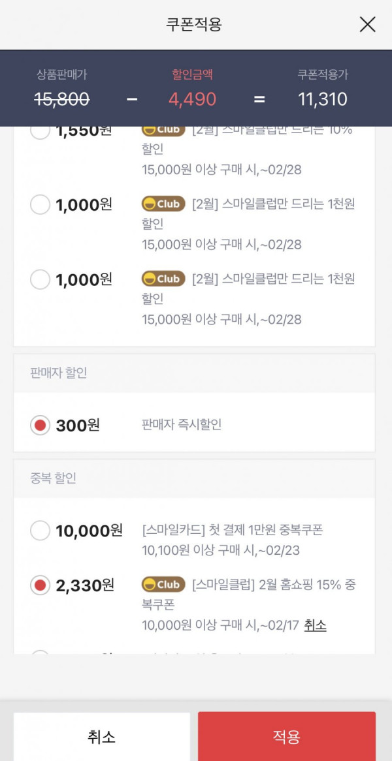Image resolution: width=392 pixels, height=761 pixels.
Task: Close the 쿠폰적용 dialog with X icon
Action: pyautogui.click(x=367, y=24)
